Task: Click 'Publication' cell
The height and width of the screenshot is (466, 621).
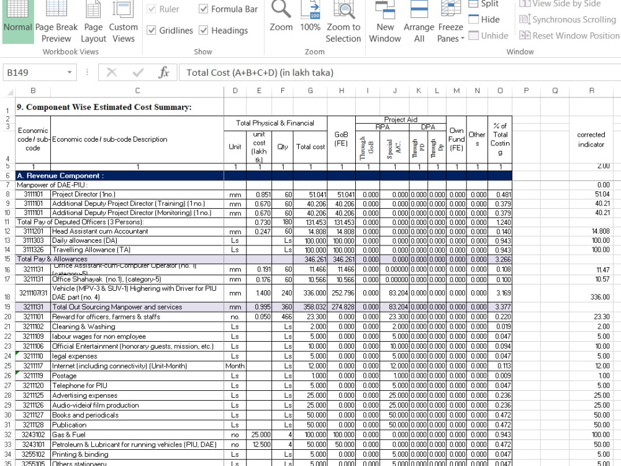Action: (x=137, y=425)
